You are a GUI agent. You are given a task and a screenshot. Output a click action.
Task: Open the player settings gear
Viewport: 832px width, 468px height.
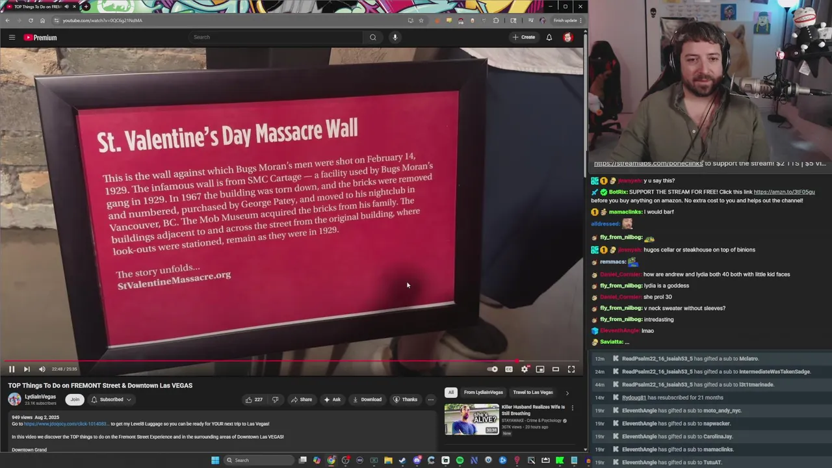point(525,369)
